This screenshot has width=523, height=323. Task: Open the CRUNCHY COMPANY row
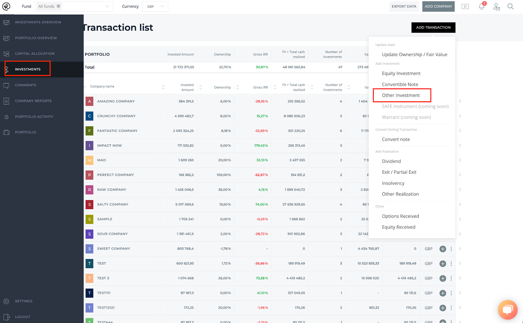270,116
